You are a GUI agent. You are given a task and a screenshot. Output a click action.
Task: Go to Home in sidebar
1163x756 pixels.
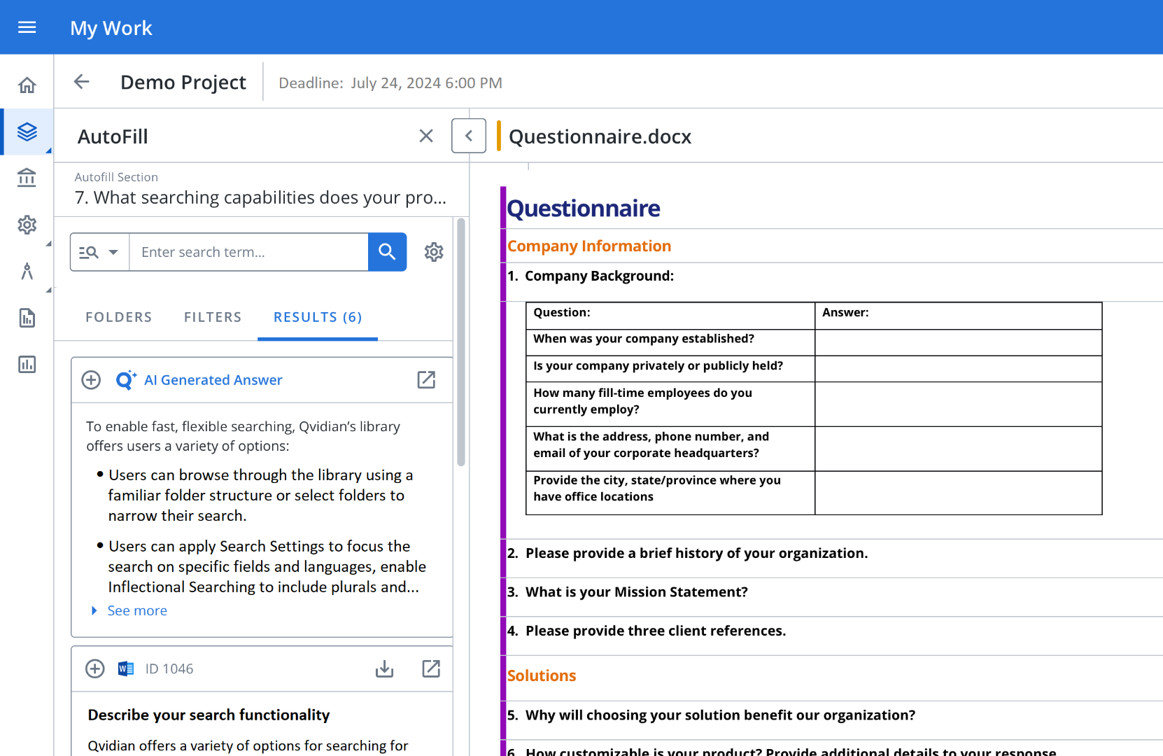[27, 85]
